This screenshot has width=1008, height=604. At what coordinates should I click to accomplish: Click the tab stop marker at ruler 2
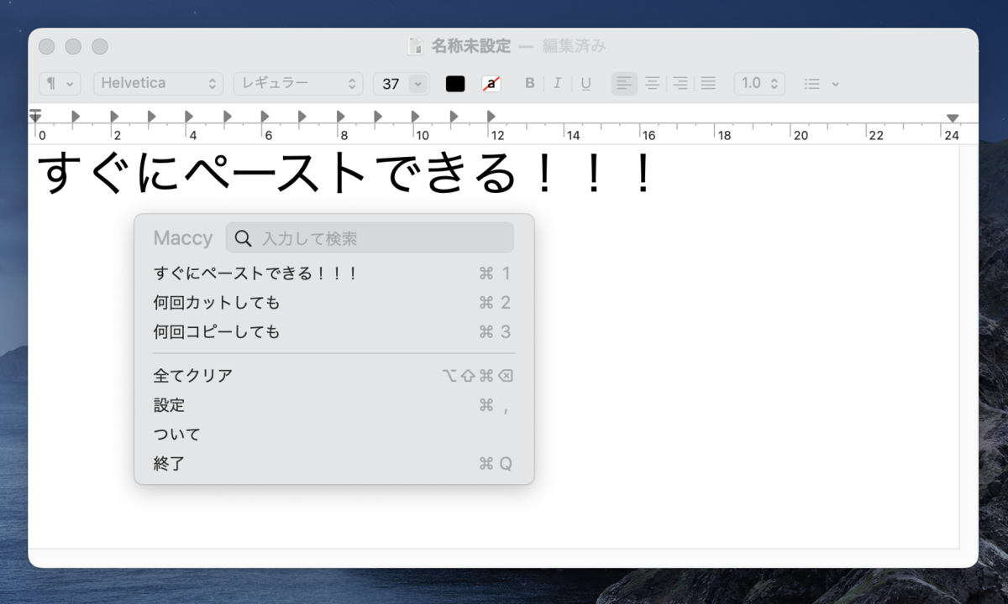coord(114,117)
